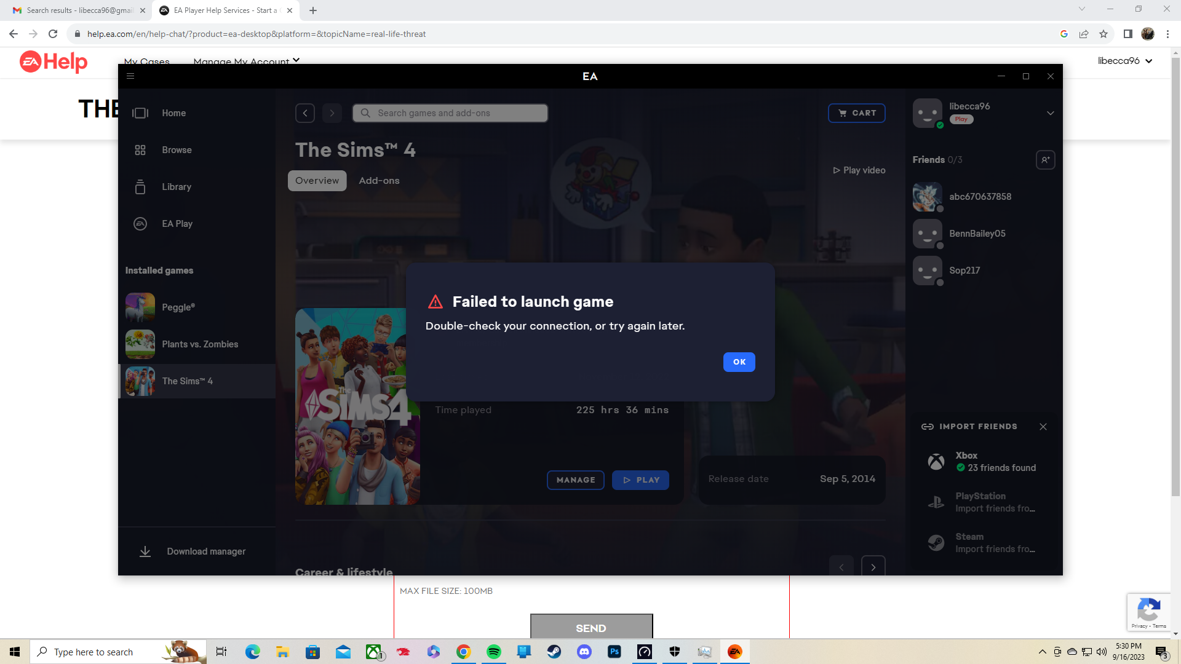Viewport: 1181px width, 664px height.
Task: Open the Cart
Action: [856, 113]
